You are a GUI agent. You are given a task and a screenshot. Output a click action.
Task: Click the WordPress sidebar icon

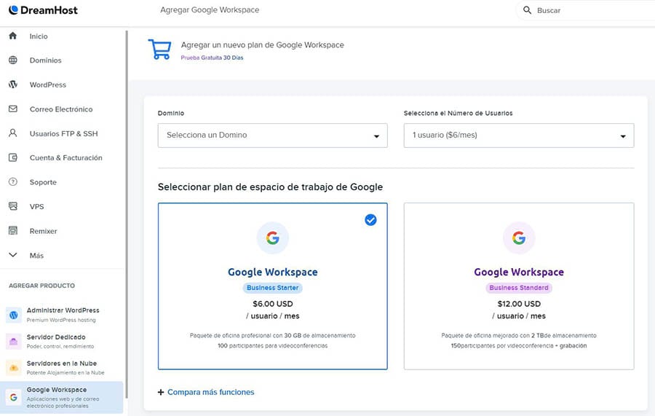(12, 85)
